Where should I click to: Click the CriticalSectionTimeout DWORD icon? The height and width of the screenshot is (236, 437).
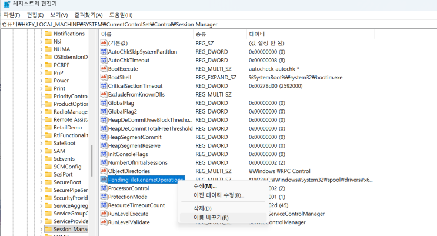104,86
